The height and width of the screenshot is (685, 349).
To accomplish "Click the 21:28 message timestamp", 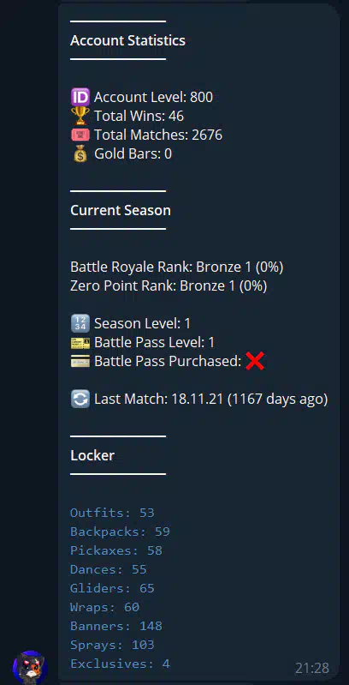I will click(312, 668).
